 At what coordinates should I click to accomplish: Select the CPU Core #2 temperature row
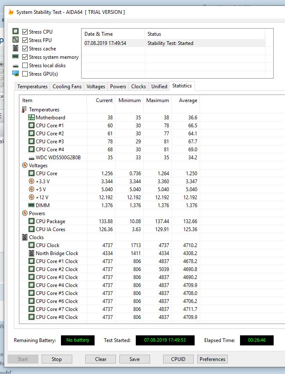click(x=110, y=133)
